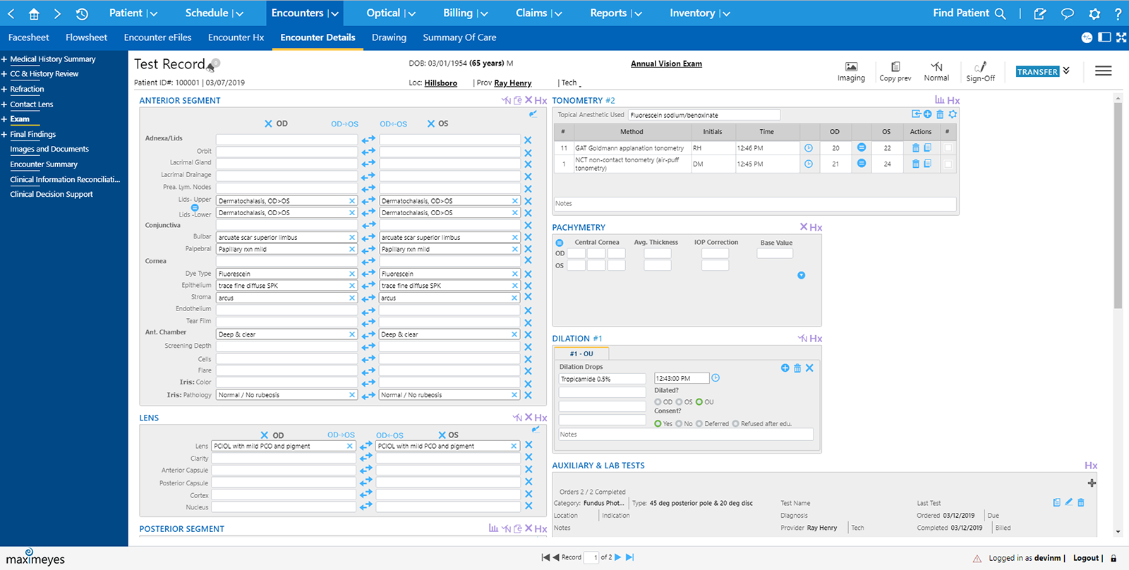Click the TRANSFER button
The image size is (1129, 570).
coord(1037,71)
